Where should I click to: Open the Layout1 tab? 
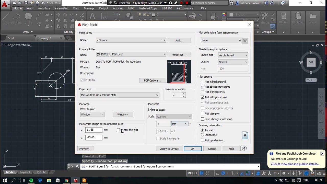tap(25, 172)
